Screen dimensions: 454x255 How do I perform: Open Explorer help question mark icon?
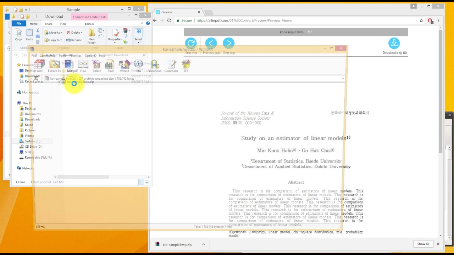[x=148, y=23]
